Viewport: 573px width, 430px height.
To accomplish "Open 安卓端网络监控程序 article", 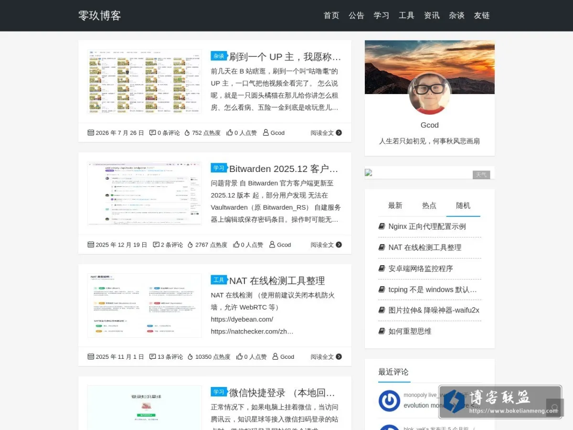I will (421, 269).
